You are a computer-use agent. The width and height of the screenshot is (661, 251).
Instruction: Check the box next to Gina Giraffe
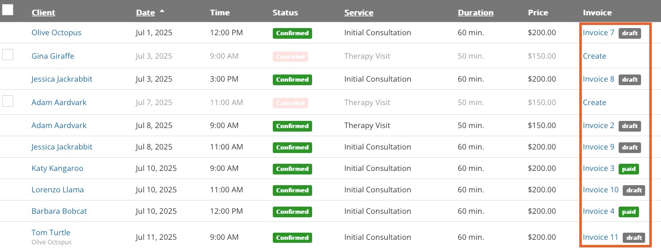[8, 55]
